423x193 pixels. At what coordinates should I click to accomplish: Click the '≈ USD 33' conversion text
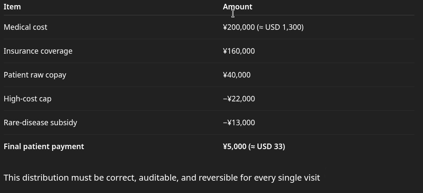click(267, 147)
